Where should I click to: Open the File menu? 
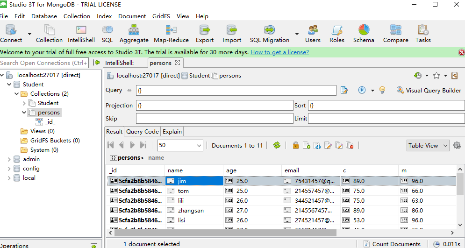click(4, 16)
